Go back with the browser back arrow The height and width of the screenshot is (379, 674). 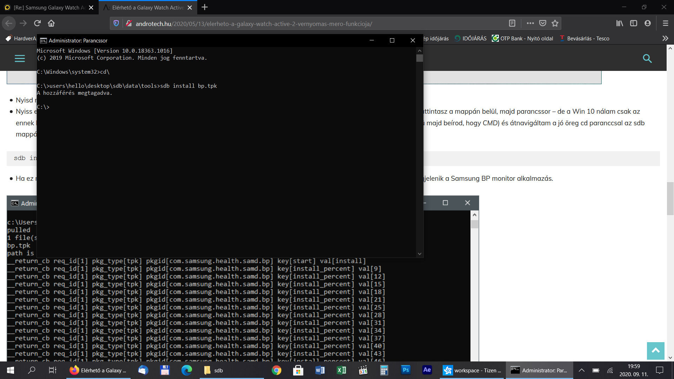[x=9, y=24]
